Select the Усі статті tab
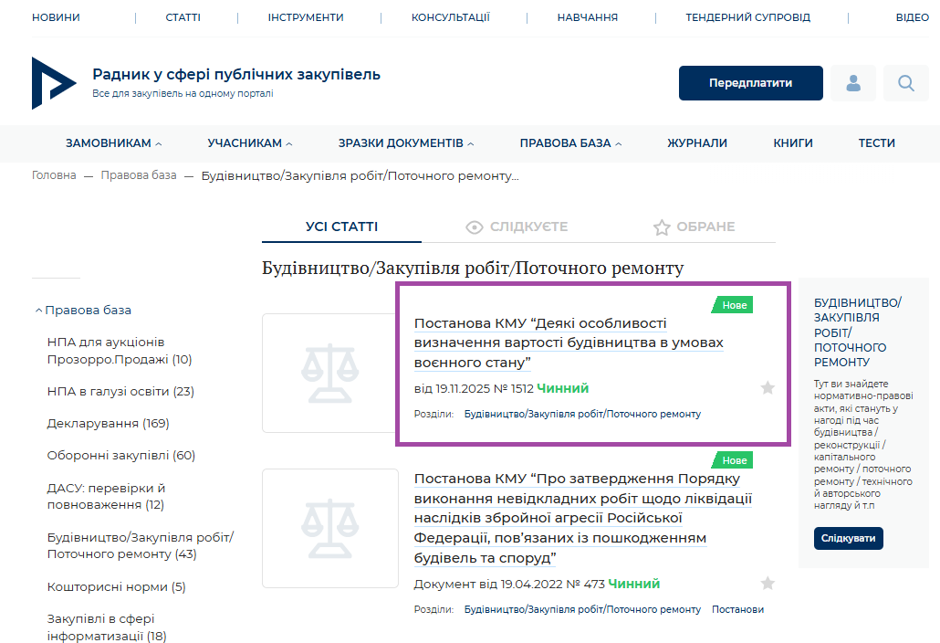 coord(341,227)
